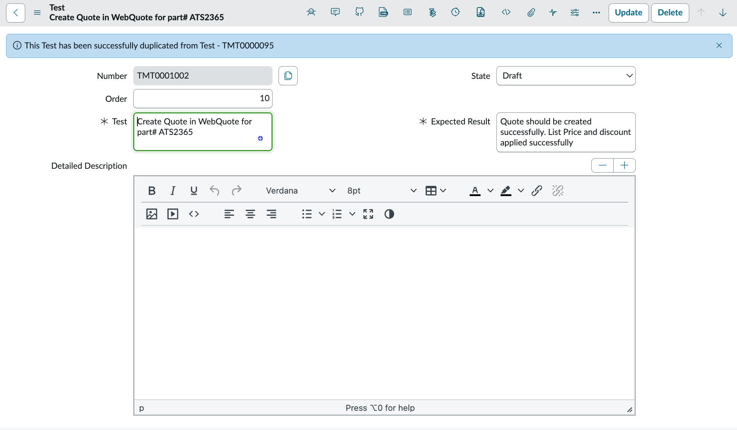Click the agent avatar header icon
Viewport: 737px width, 430px height.
tap(311, 12)
